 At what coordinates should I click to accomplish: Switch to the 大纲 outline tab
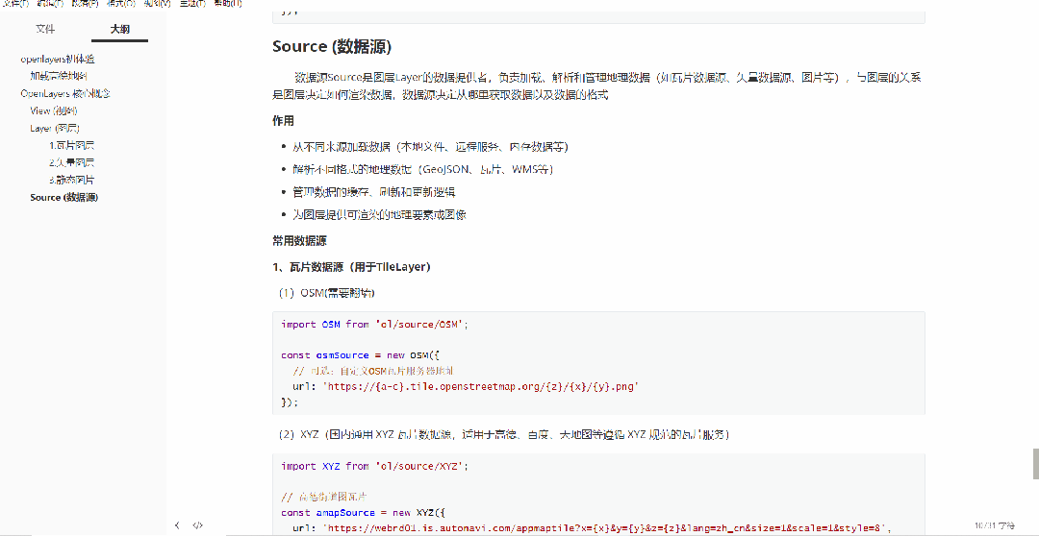(x=120, y=29)
